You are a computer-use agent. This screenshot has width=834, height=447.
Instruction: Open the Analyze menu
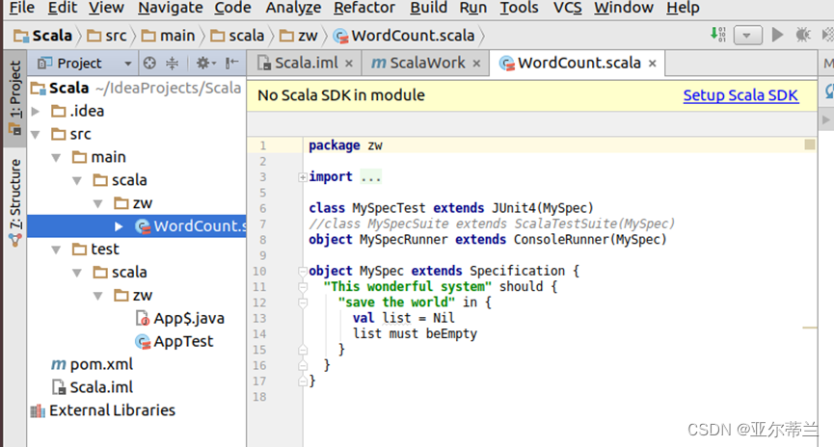pyautogui.click(x=293, y=8)
